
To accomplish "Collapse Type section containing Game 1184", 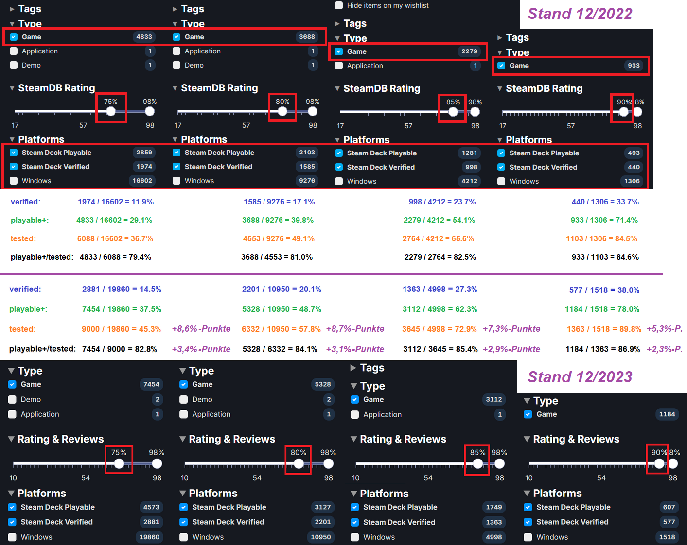I will click(x=541, y=401).
